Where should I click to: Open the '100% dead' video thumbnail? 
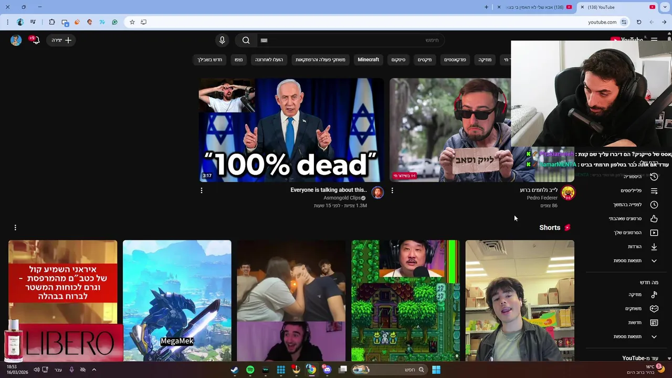291,130
